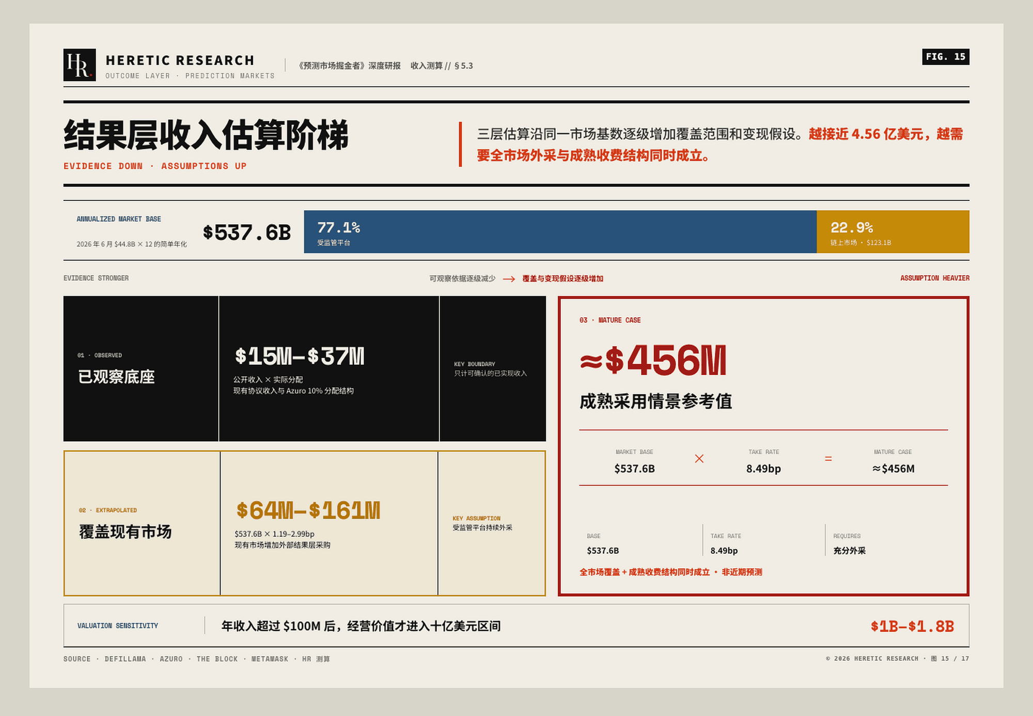The width and height of the screenshot is (1033, 716).
Task: Click the 2026 年 6 月 annualization note
Action: pos(132,244)
